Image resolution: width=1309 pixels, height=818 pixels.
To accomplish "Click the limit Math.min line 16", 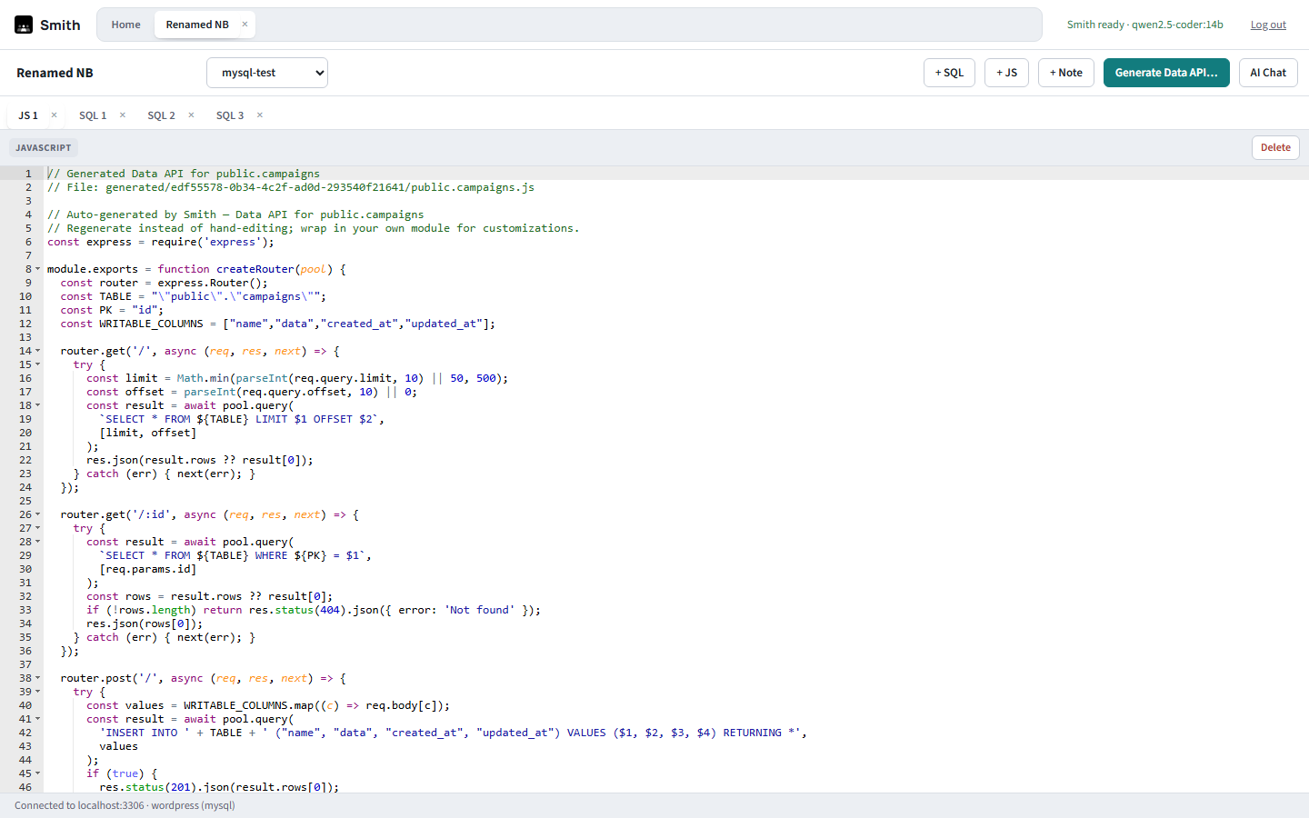I will [x=297, y=378].
